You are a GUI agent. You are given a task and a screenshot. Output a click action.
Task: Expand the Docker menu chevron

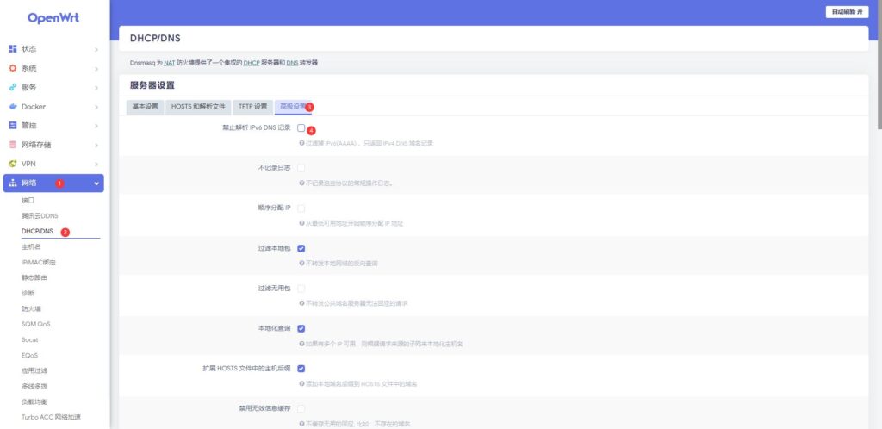pos(96,107)
